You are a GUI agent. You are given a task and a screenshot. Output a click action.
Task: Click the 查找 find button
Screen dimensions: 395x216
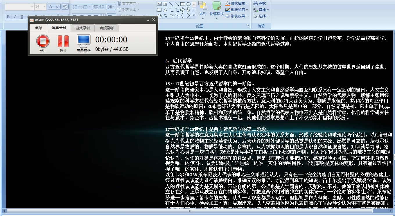click(260, 3)
